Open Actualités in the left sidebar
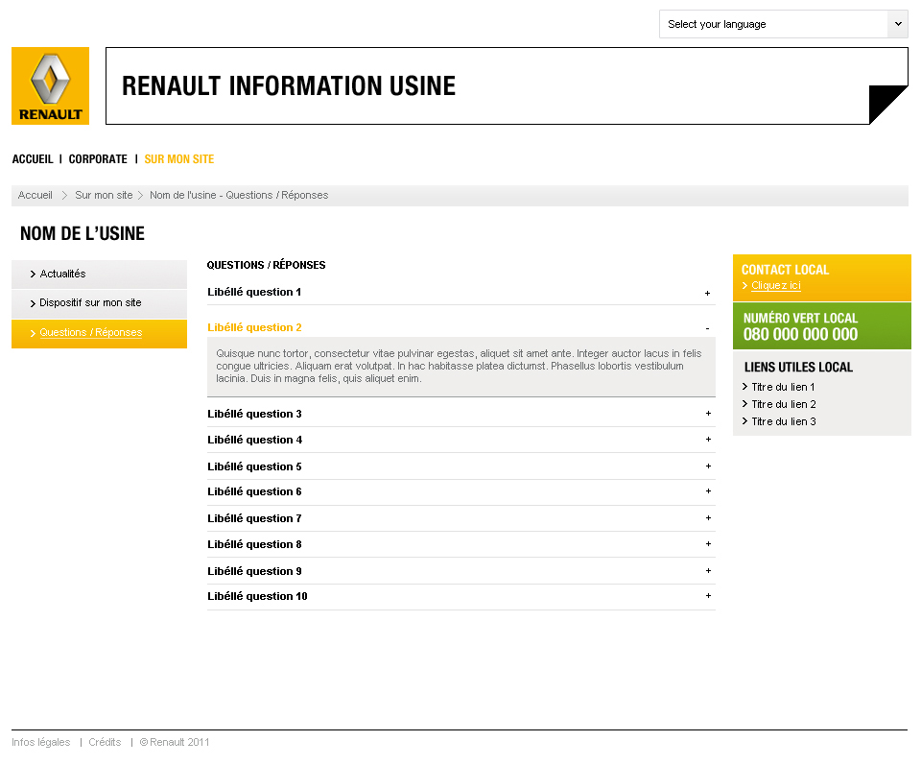This screenshot has width=921, height=765. (99, 275)
